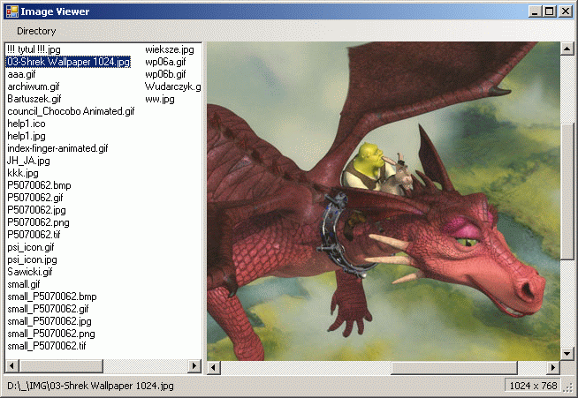This screenshot has width=578, height=398.
Task: Select file 'wp06b.gif'
Action: pos(165,74)
